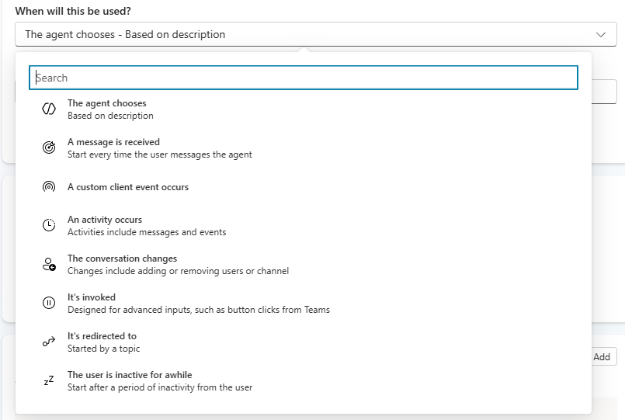Screen dimensions: 625x420
Task: Choose 'A custom client event occurs'
Action: (x=304, y=187)
